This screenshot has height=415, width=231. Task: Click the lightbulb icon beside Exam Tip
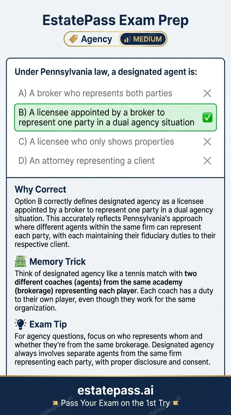(20, 324)
